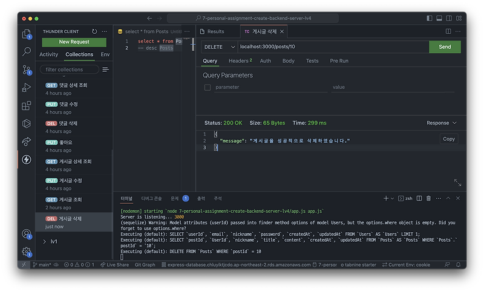Open the Search view in activity bar
The height and width of the screenshot is (292, 484).
point(27,51)
